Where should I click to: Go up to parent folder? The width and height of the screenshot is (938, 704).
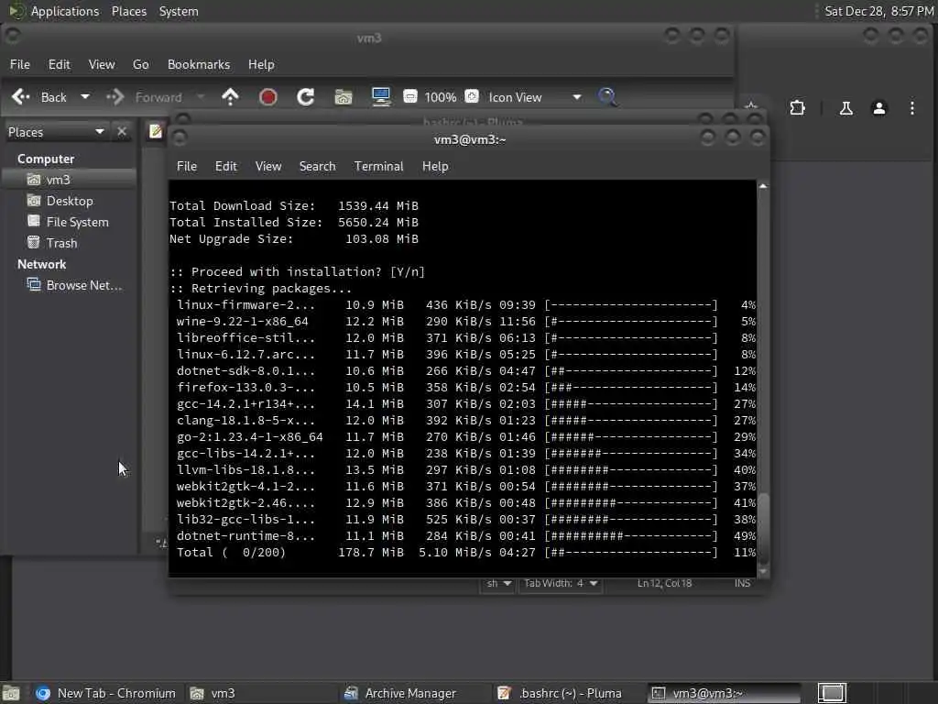pyautogui.click(x=230, y=97)
